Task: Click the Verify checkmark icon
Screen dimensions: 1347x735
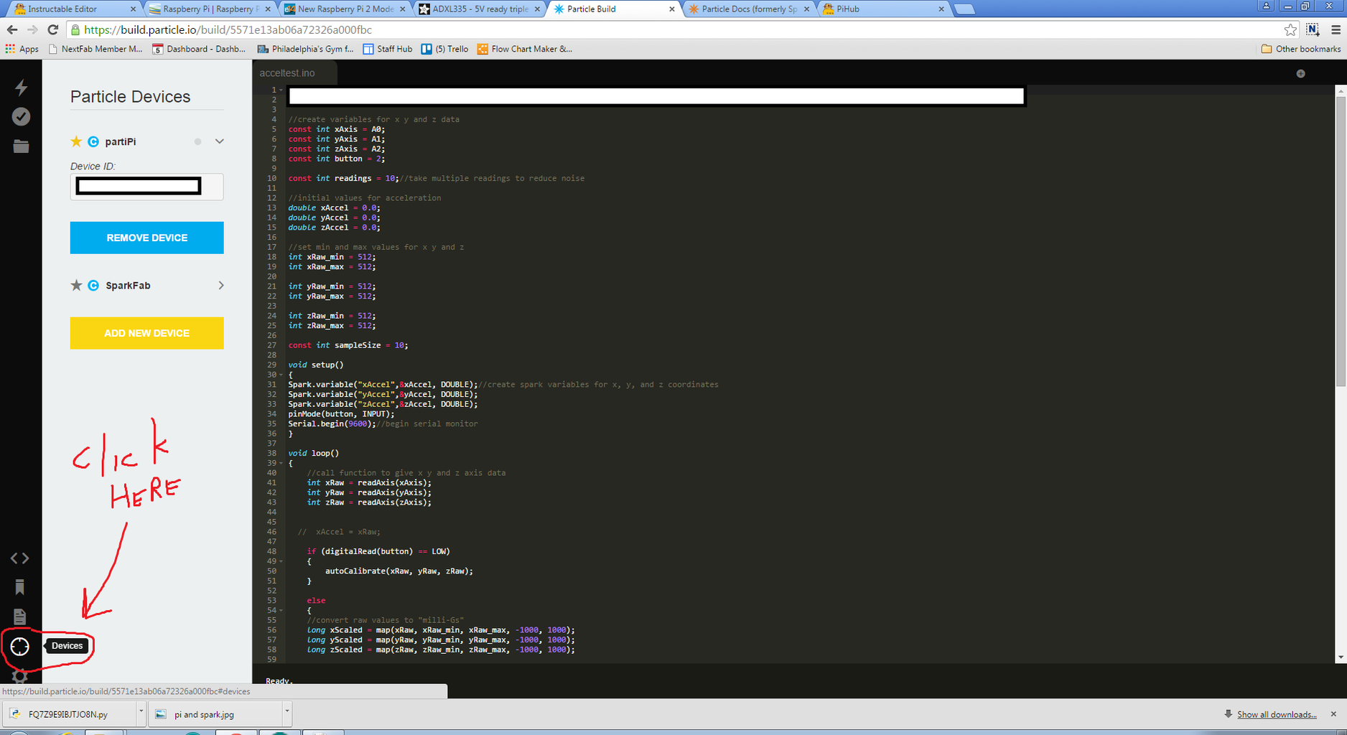Action: [x=21, y=116]
